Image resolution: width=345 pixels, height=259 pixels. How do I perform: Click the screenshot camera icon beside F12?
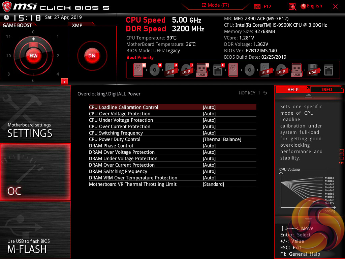coord(257,6)
